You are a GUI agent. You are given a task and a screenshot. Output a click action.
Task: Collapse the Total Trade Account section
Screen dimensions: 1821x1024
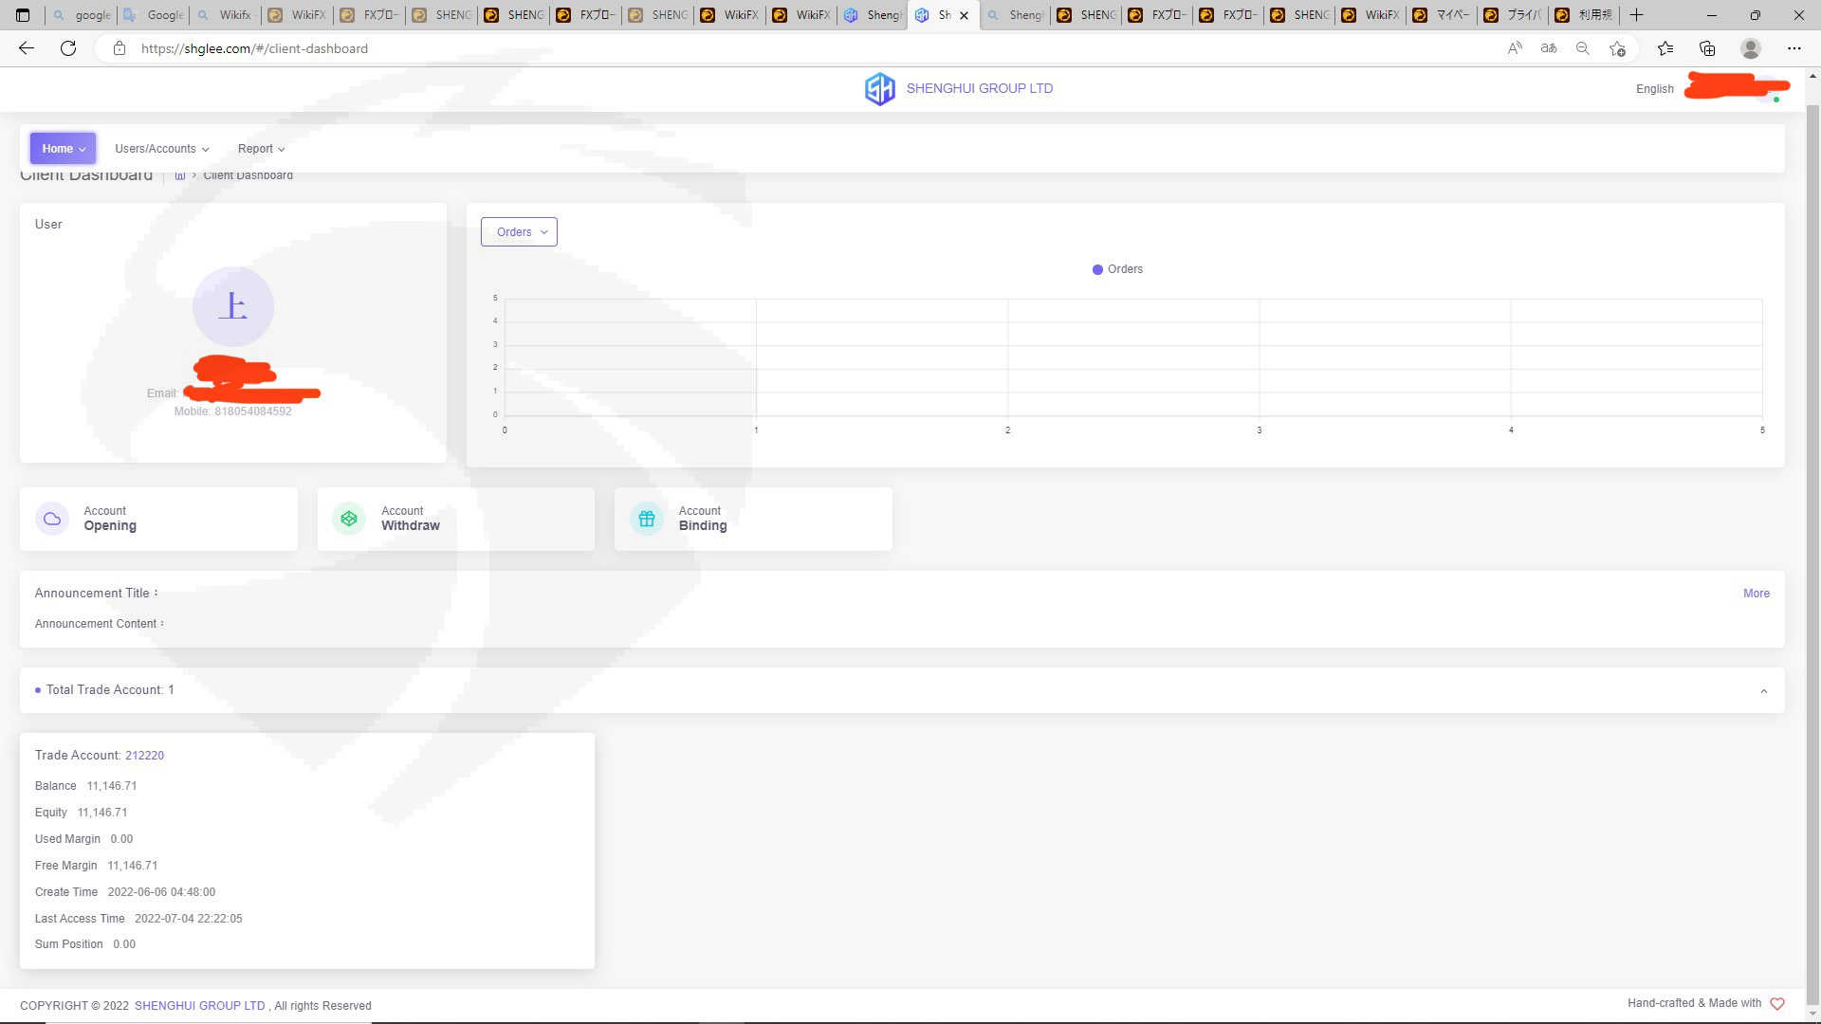[1763, 691]
